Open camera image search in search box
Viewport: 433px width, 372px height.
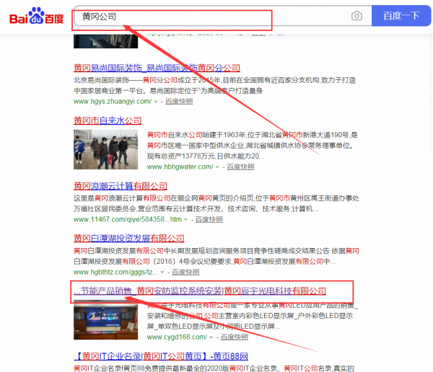357,16
